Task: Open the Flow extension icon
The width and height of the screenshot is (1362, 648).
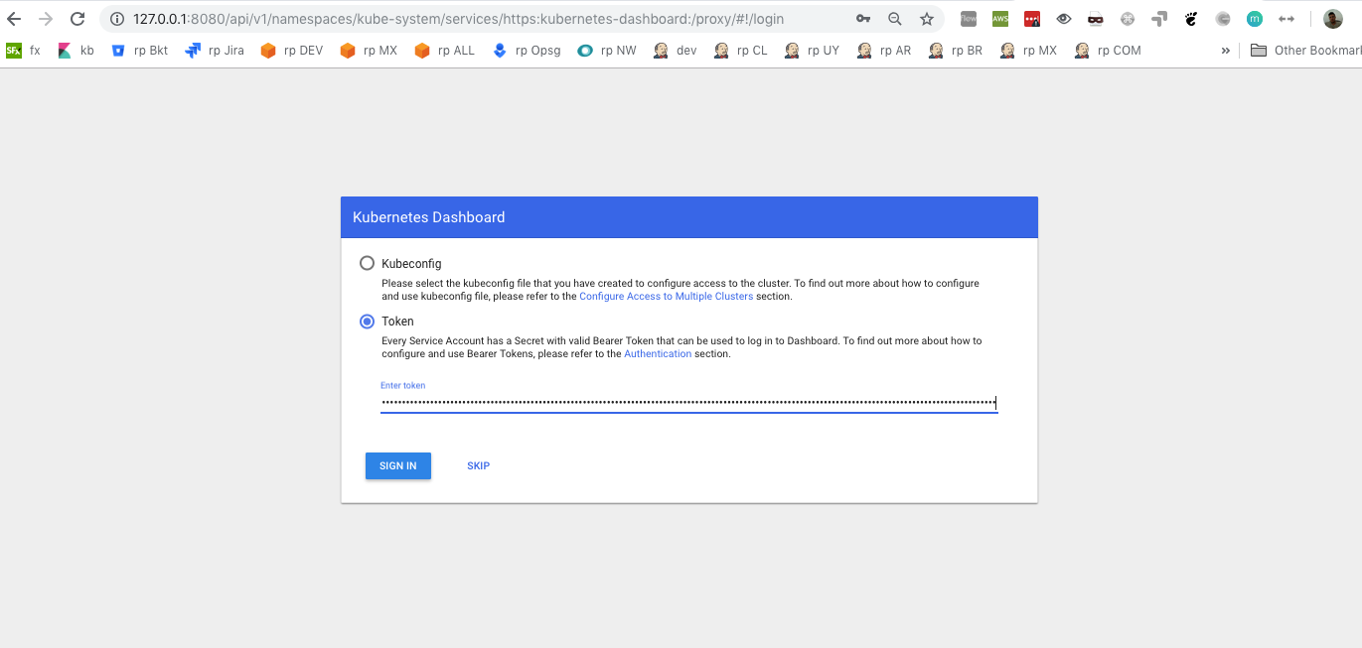Action: (x=969, y=19)
